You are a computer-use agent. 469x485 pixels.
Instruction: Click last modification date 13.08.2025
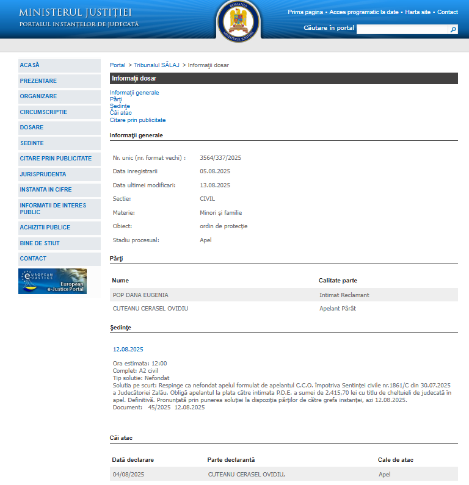coord(215,185)
